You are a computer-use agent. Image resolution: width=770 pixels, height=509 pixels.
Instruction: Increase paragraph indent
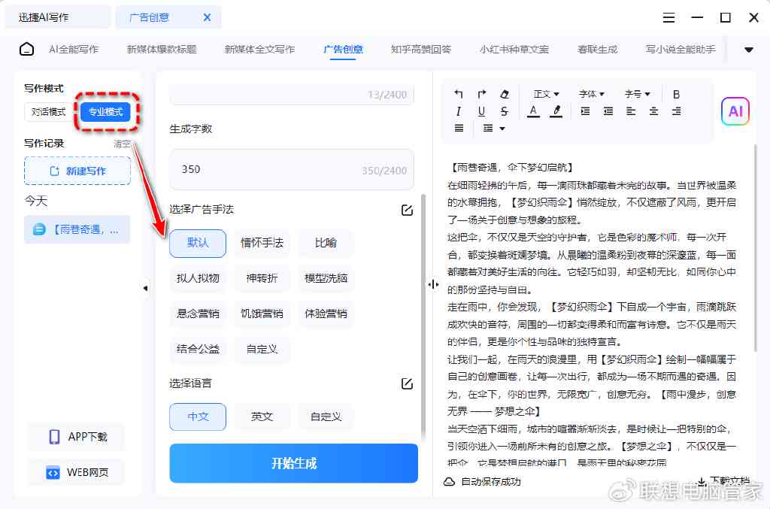(x=585, y=111)
